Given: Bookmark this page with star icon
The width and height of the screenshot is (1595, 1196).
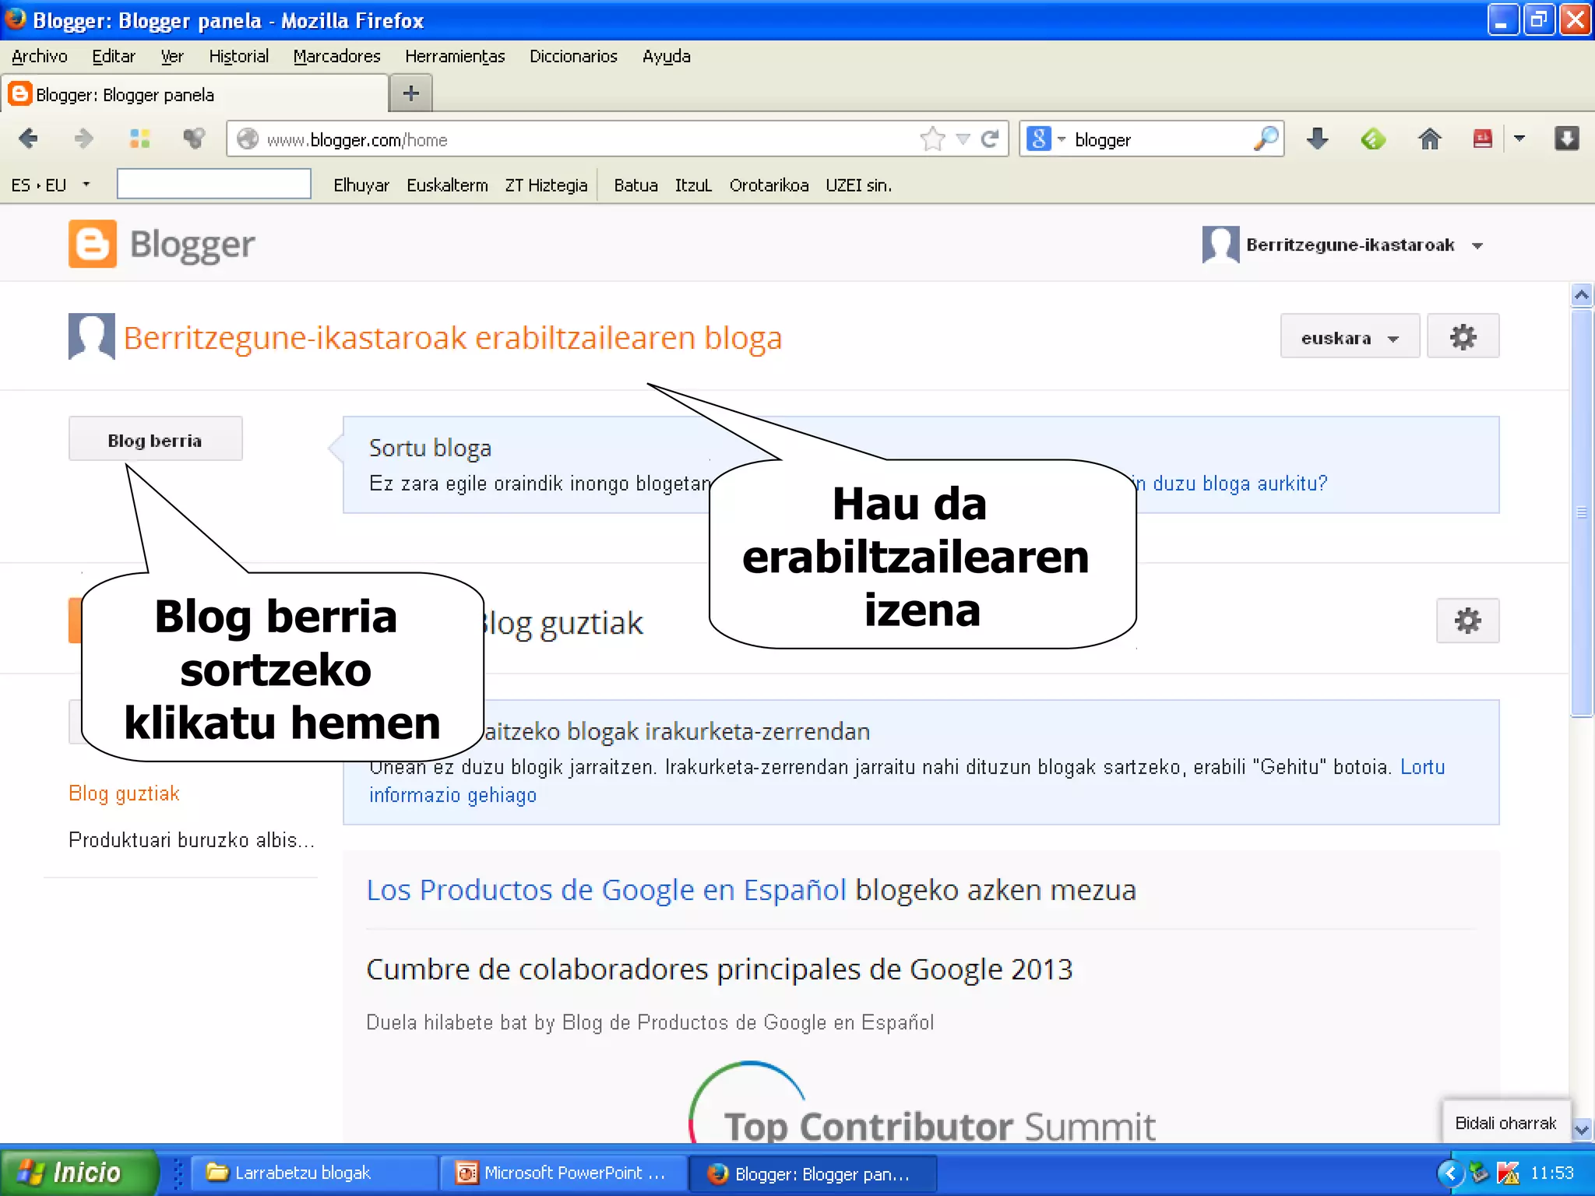Looking at the screenshot, I should [932, 139].
